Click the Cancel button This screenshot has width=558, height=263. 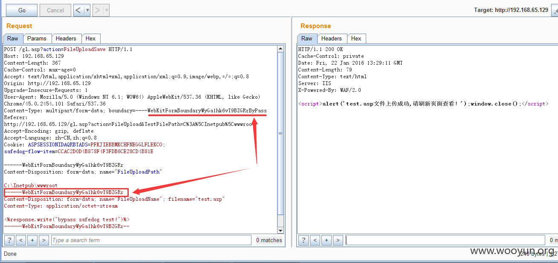click(55, 10)
